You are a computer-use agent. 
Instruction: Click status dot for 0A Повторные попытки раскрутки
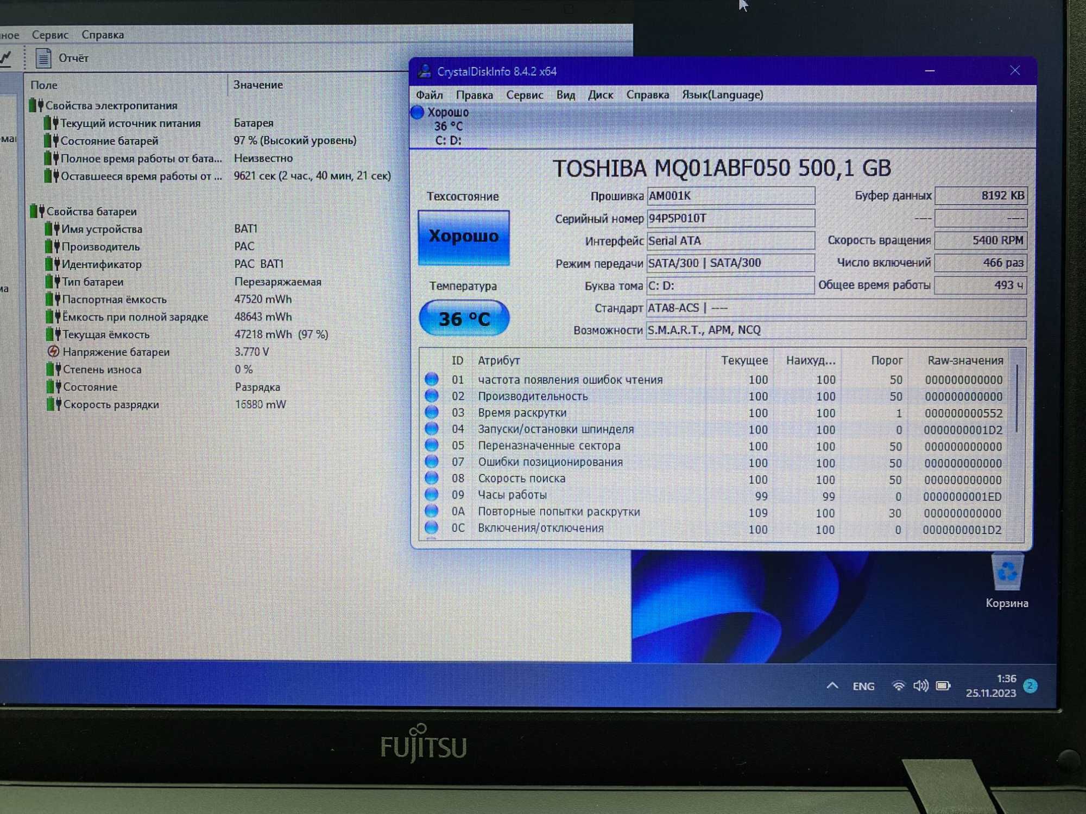click(x=432, y=511)
